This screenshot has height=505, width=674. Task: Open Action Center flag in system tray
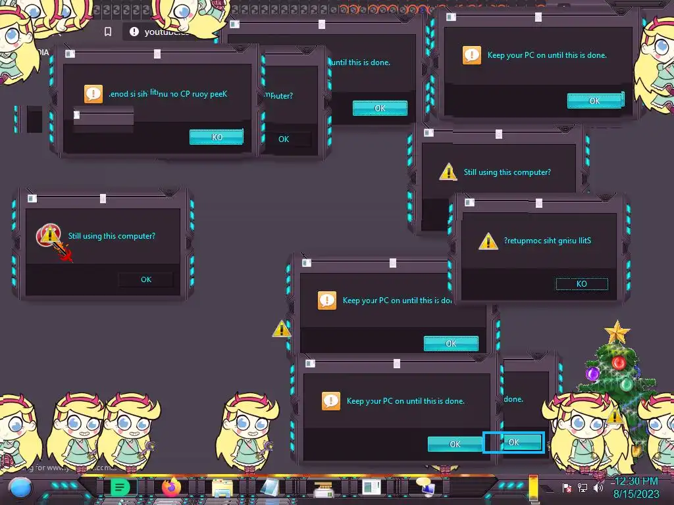[567, 488]
